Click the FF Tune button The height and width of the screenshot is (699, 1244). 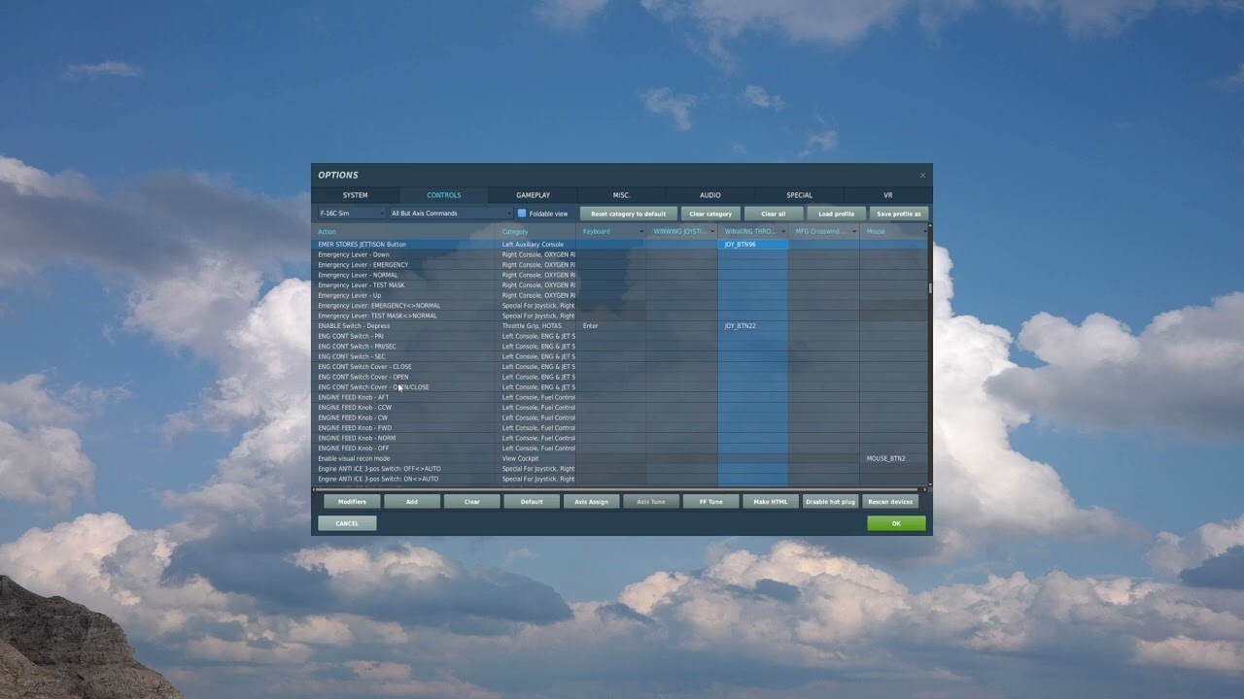(710, 502)
